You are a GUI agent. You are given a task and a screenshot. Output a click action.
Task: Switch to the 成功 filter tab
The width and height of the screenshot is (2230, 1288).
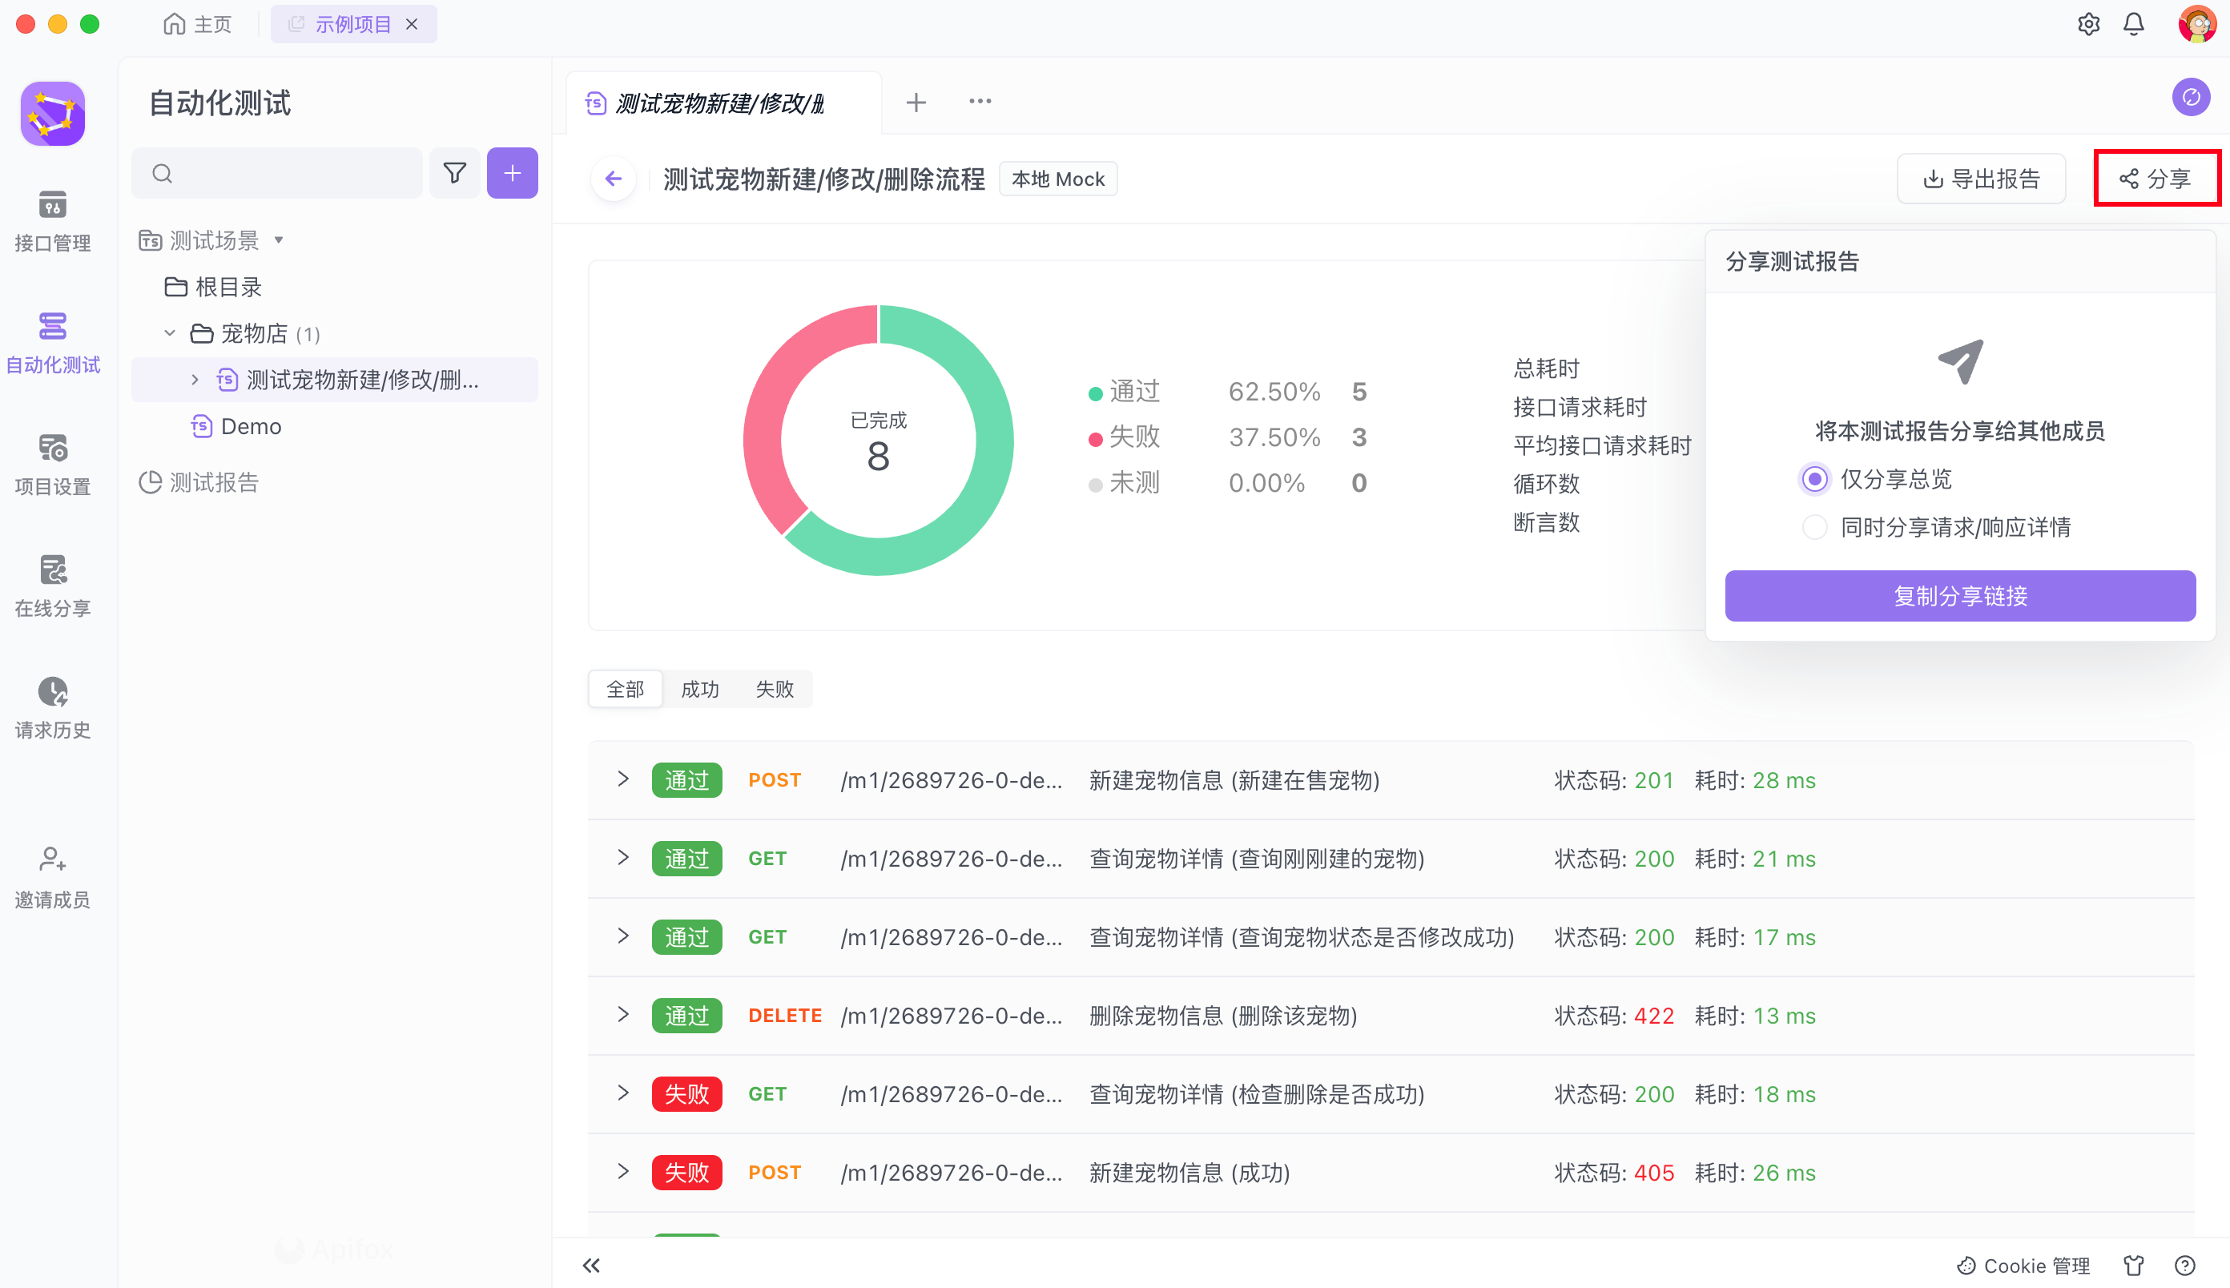coord(700,689)
